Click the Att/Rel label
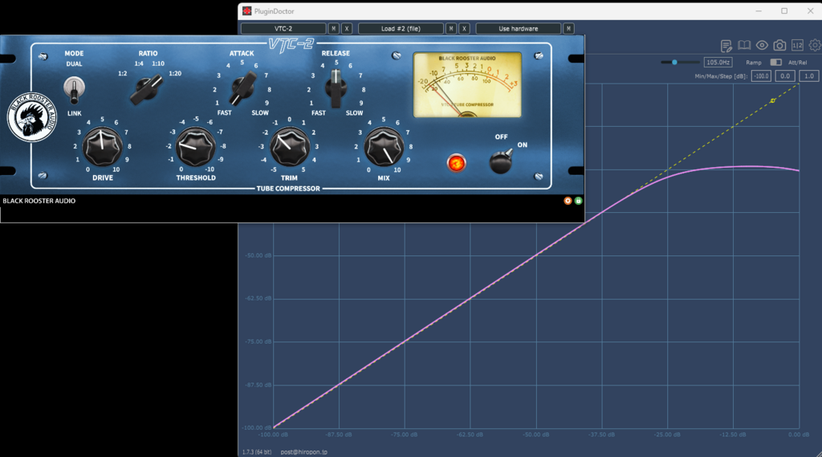Image resolution: width=822 pixels, height=457 pixels. [x=797, y=63]
